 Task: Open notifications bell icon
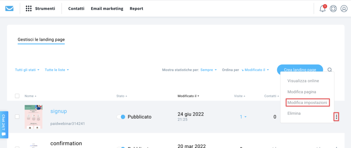[x=322, y=9]
